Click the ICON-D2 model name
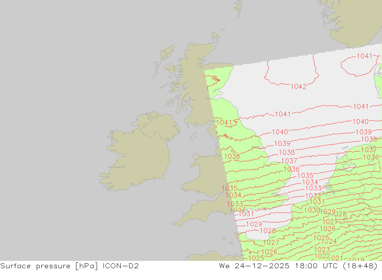 [121, 265]
